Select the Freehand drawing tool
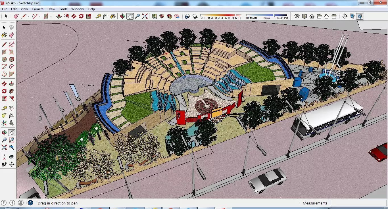388x209 pixels. coord(11,45)
